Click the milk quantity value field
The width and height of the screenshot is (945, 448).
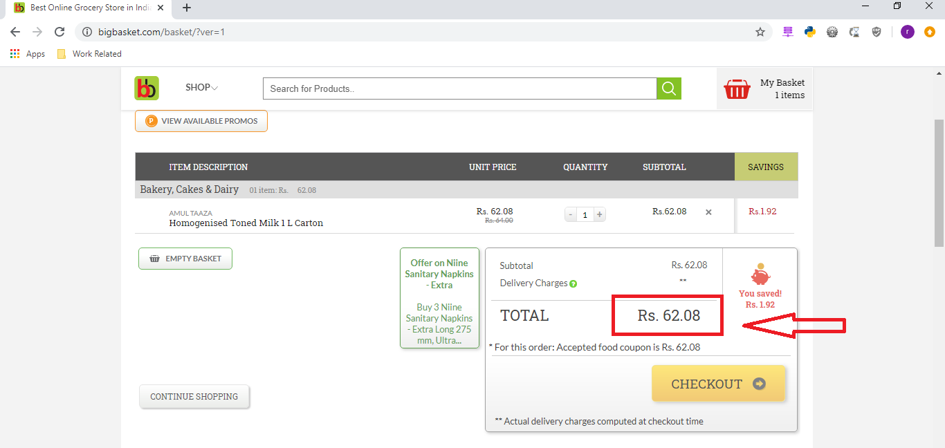pyautogui.click(x=585, y=215)
